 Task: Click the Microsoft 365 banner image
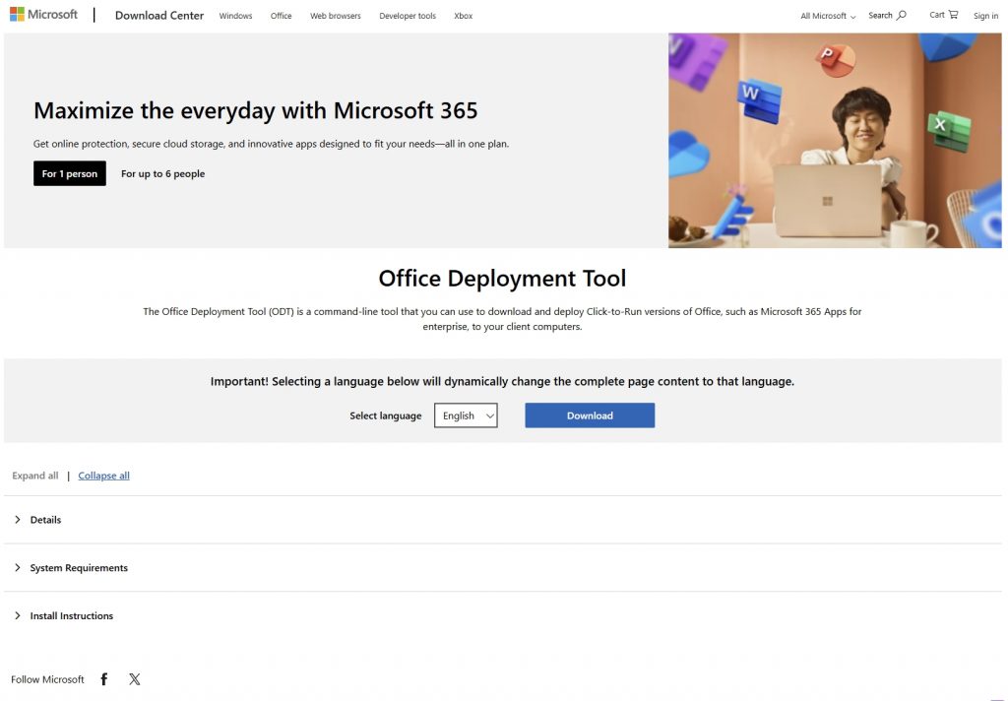(835, 140)
